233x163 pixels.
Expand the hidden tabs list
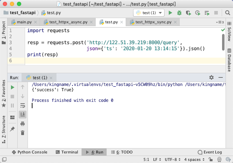point(220,22)
